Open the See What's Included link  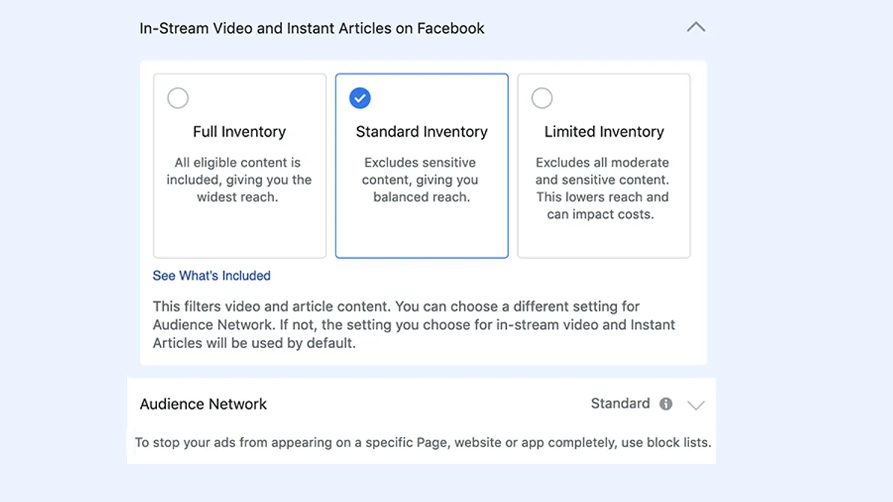tap(211, 276)
